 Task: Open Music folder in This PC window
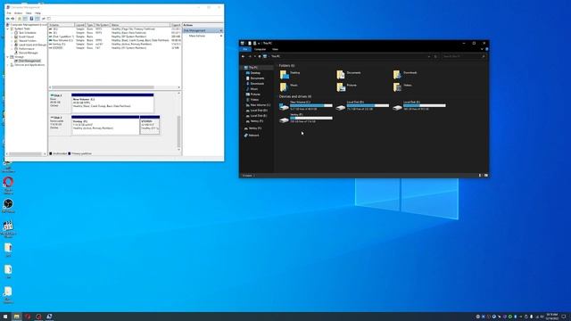click(288, 86)
